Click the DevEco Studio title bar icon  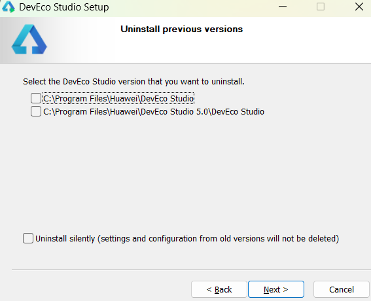(9, 7)
